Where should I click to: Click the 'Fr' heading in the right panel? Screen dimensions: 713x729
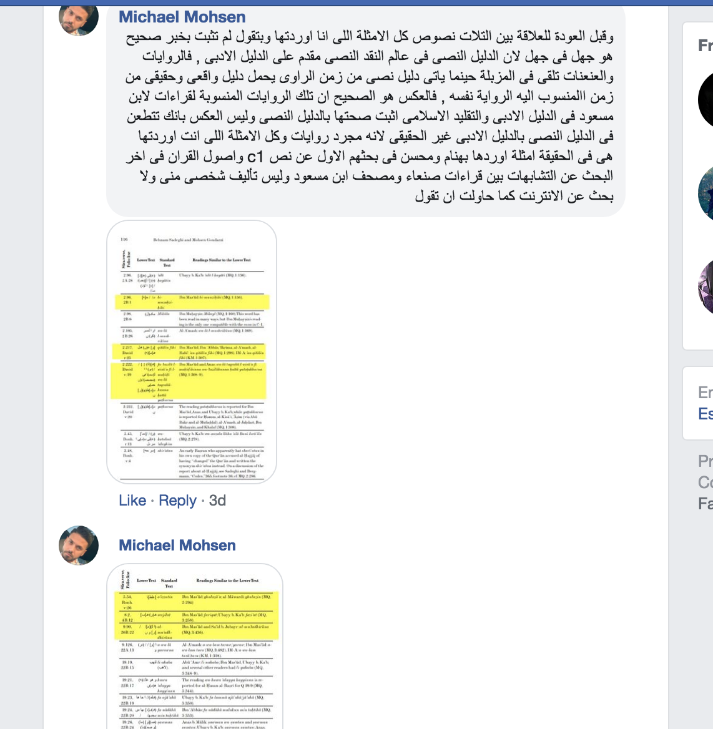coord(706,46)
